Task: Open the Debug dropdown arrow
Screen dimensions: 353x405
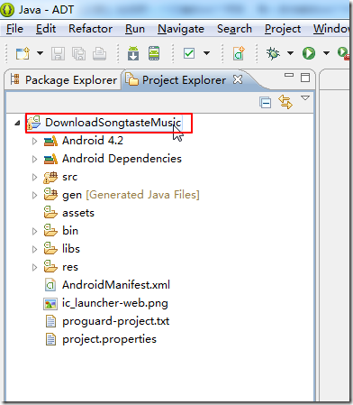Action: coord(290,53)
